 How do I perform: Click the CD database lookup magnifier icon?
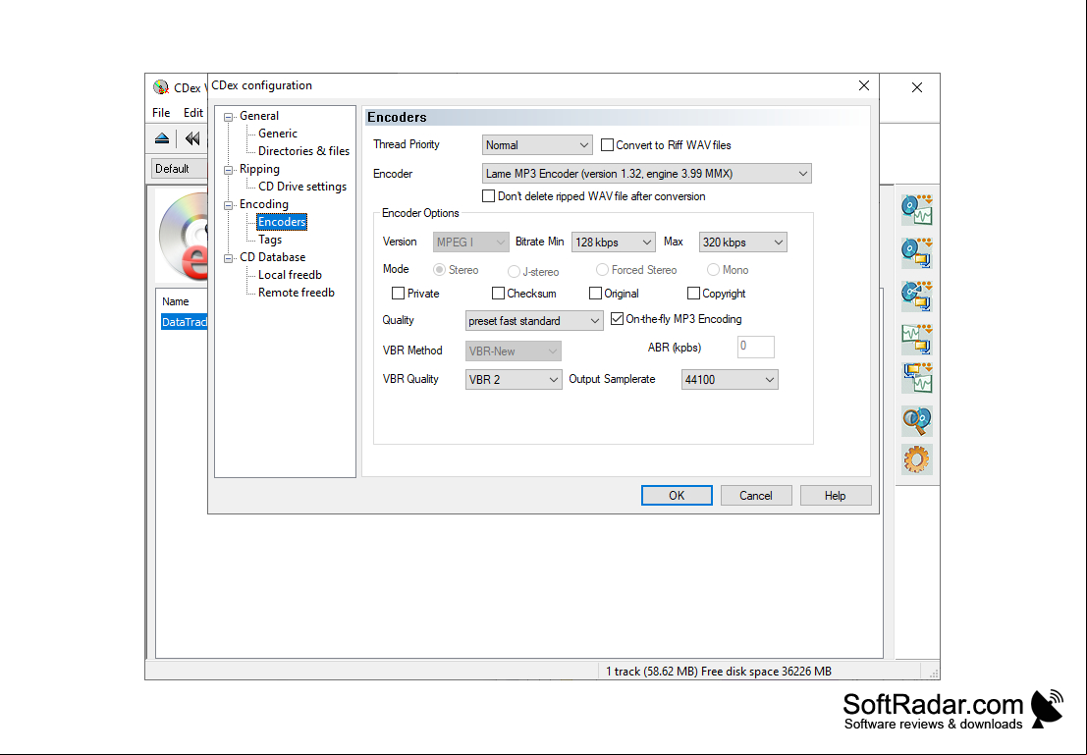916,421
